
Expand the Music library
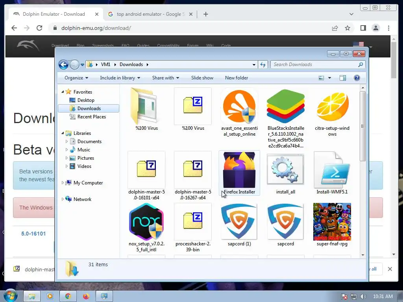67,149
